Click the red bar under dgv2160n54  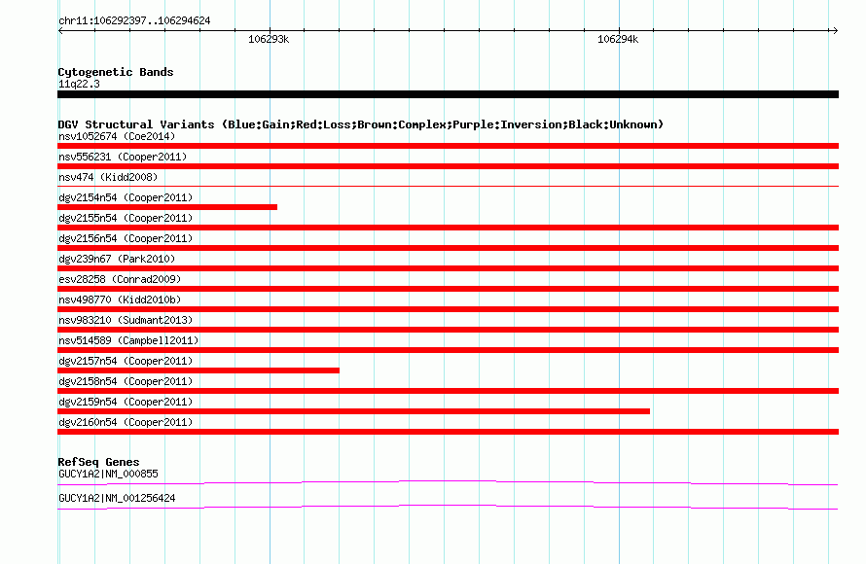point(448,432)
